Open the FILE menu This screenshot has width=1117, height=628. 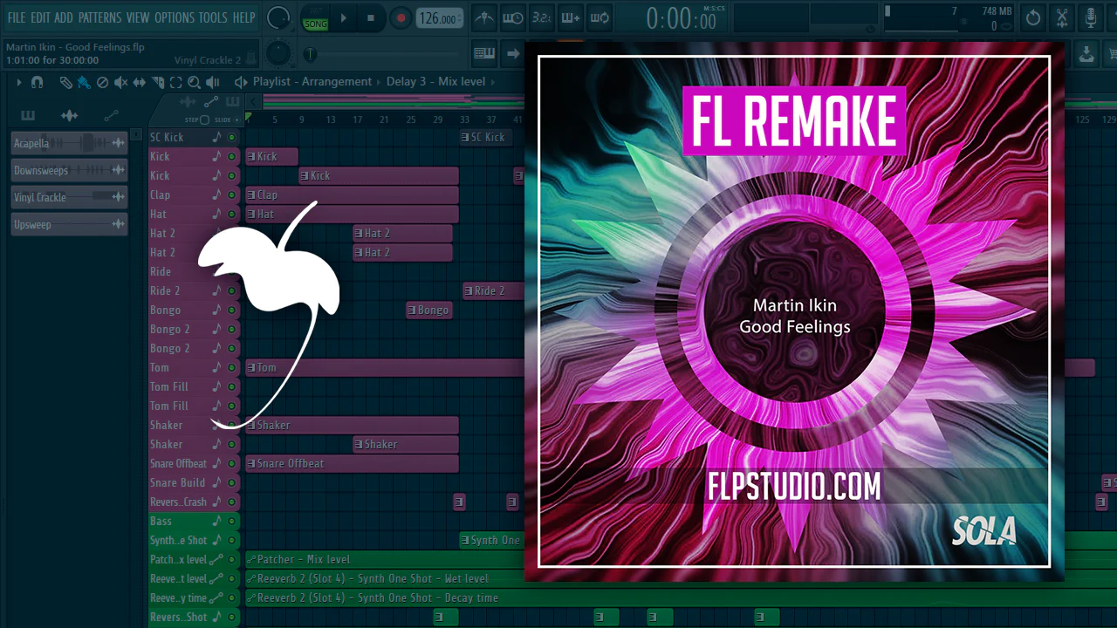(17, 17)
